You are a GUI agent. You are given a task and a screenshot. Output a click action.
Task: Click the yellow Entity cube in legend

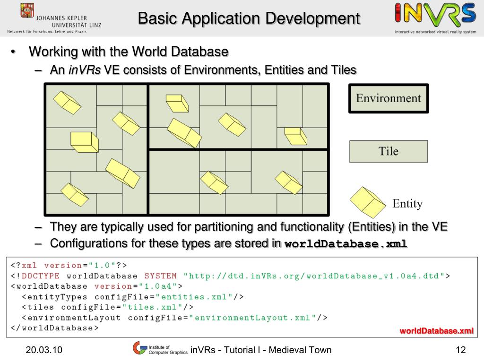[x=368, y=202]
